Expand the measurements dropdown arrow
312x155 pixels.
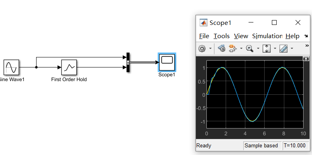point(292,48)
